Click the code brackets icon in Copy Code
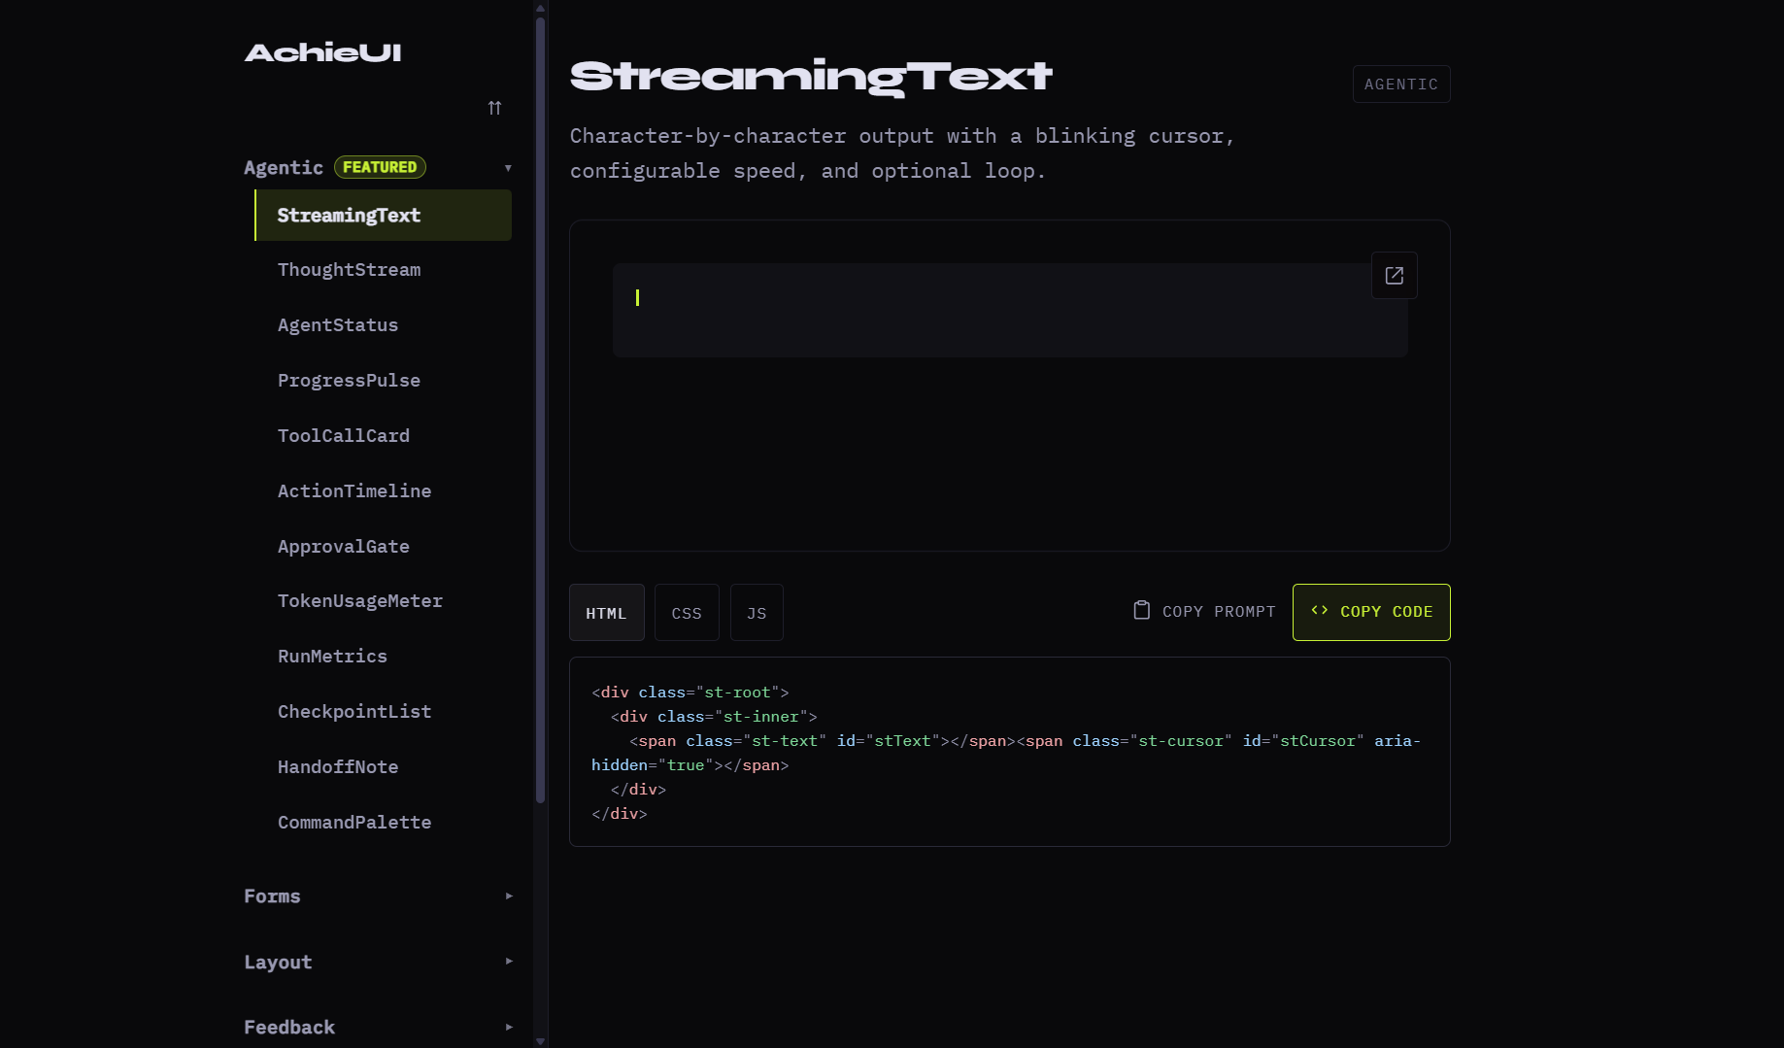The height and width of the screenshot is (1048, 1784). click(x=1319, y=611)
